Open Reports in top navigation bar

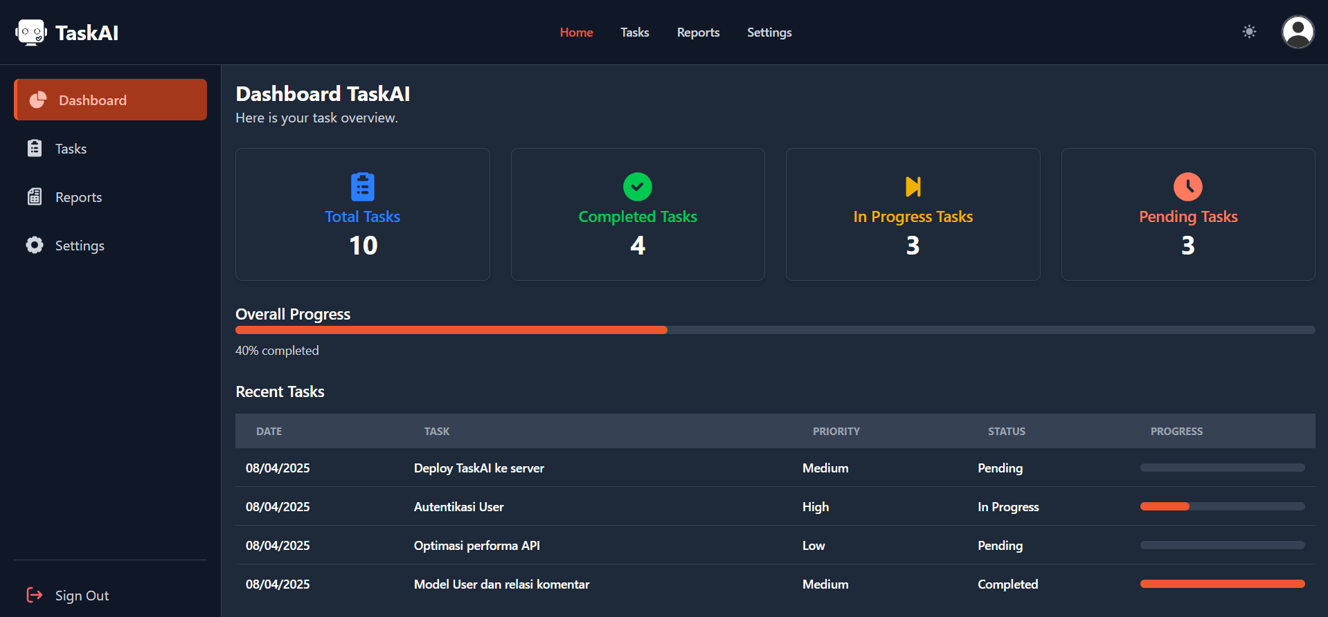pyautogui.click(x=698, y=33)
